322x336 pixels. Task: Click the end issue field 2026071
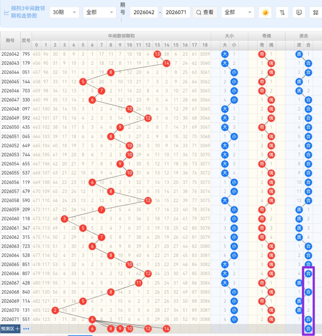coord(176,13)
